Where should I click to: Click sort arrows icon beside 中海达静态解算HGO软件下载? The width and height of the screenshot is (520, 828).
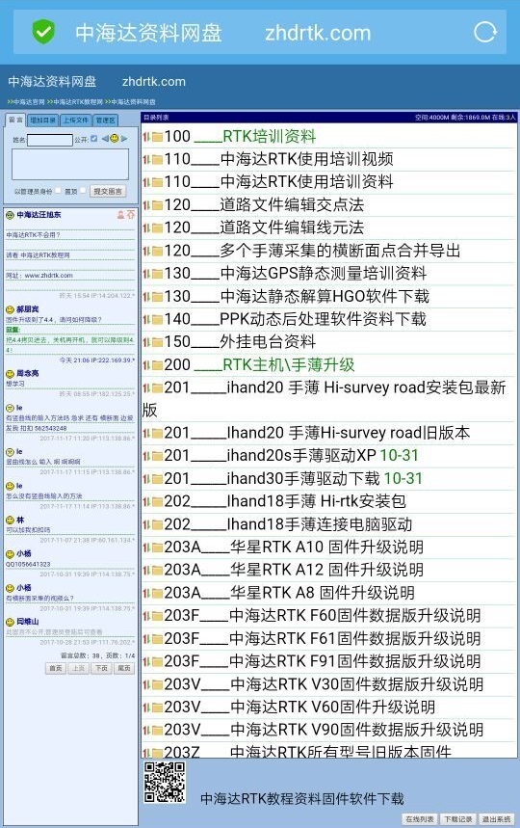click(147, 297)
